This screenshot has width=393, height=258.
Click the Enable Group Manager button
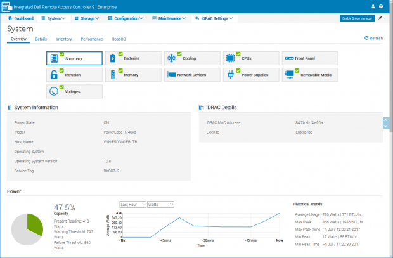point(356,18)
